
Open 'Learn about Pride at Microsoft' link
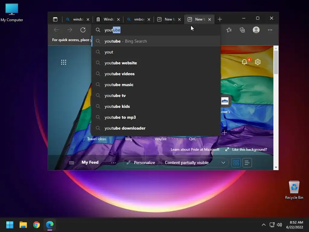pos(195,150)
